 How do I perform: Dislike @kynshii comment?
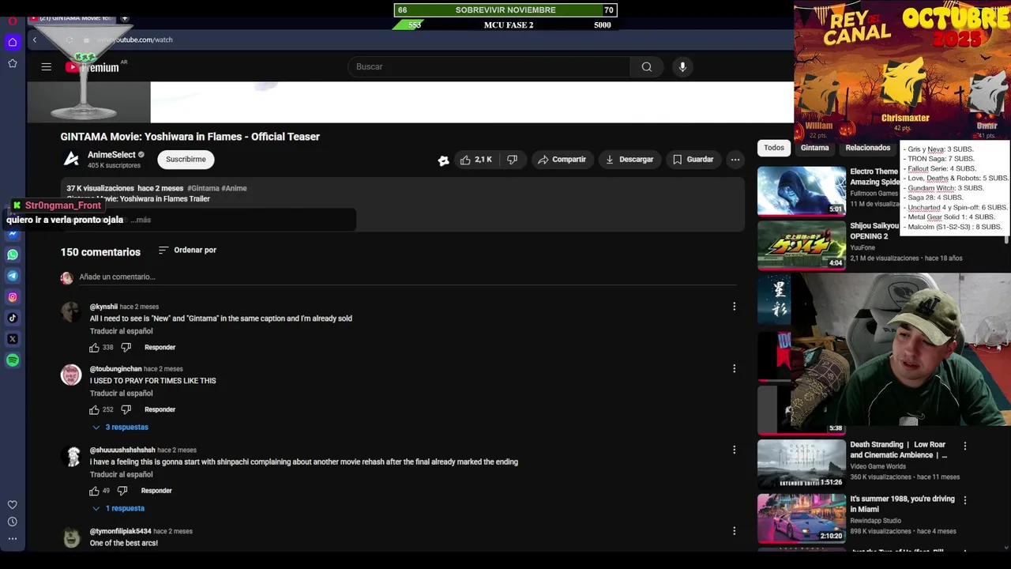click(x=126, y=348)
